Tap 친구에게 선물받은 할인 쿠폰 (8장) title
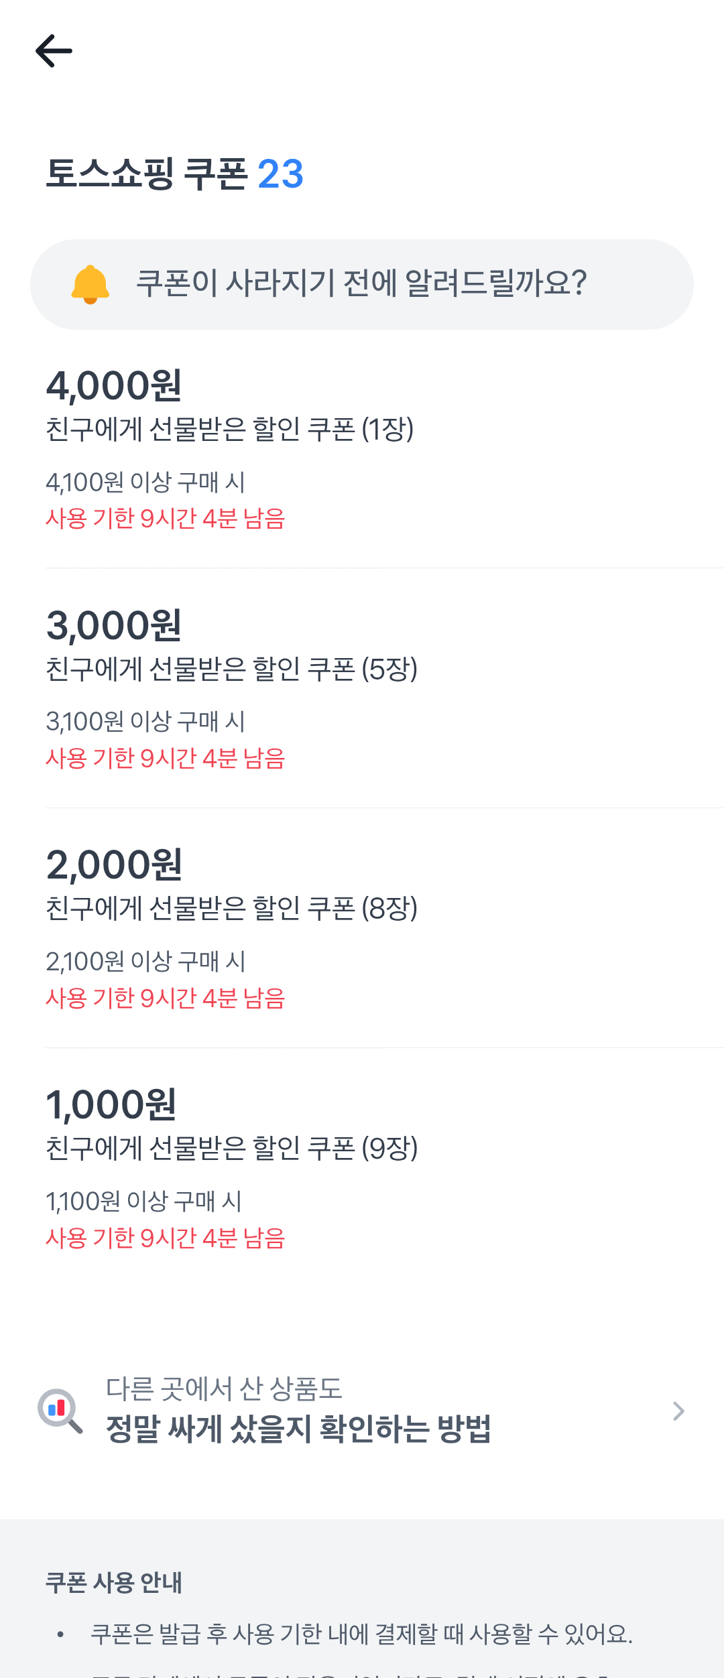 click(x=231, y=908)
